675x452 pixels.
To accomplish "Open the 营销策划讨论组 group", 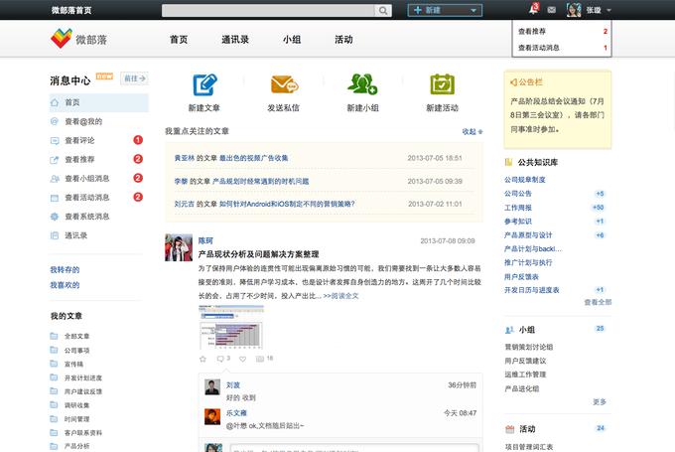I will click(529, 347).
